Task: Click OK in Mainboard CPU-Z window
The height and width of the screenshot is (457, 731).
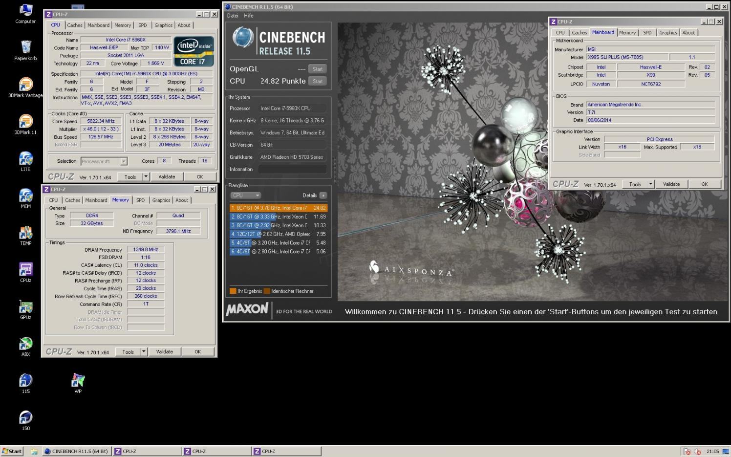Action: coord(704,184)
